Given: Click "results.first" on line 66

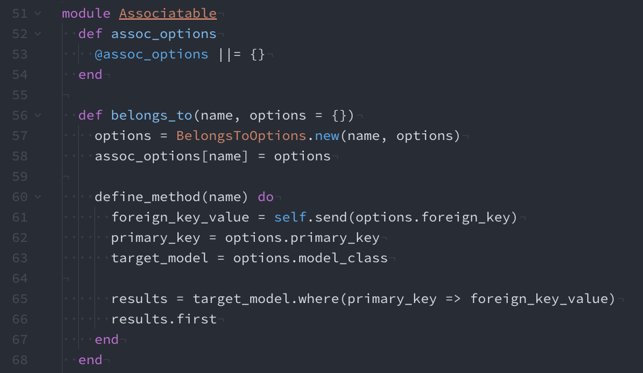Looking at the screenshot, I should pyautogui.click(x=164, y=319).
